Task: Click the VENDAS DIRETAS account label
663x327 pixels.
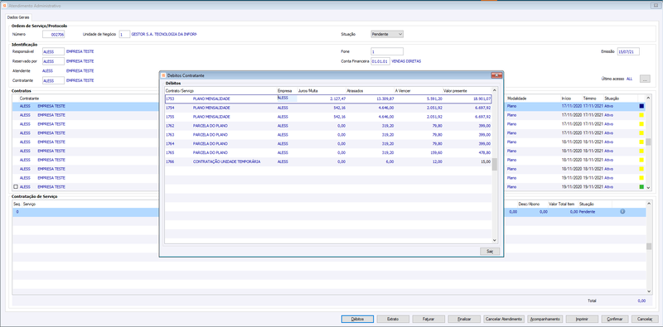Action: (406, 61)
